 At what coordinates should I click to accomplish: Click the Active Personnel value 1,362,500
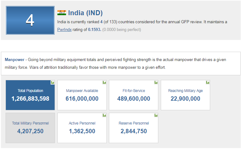click(82, 131)
